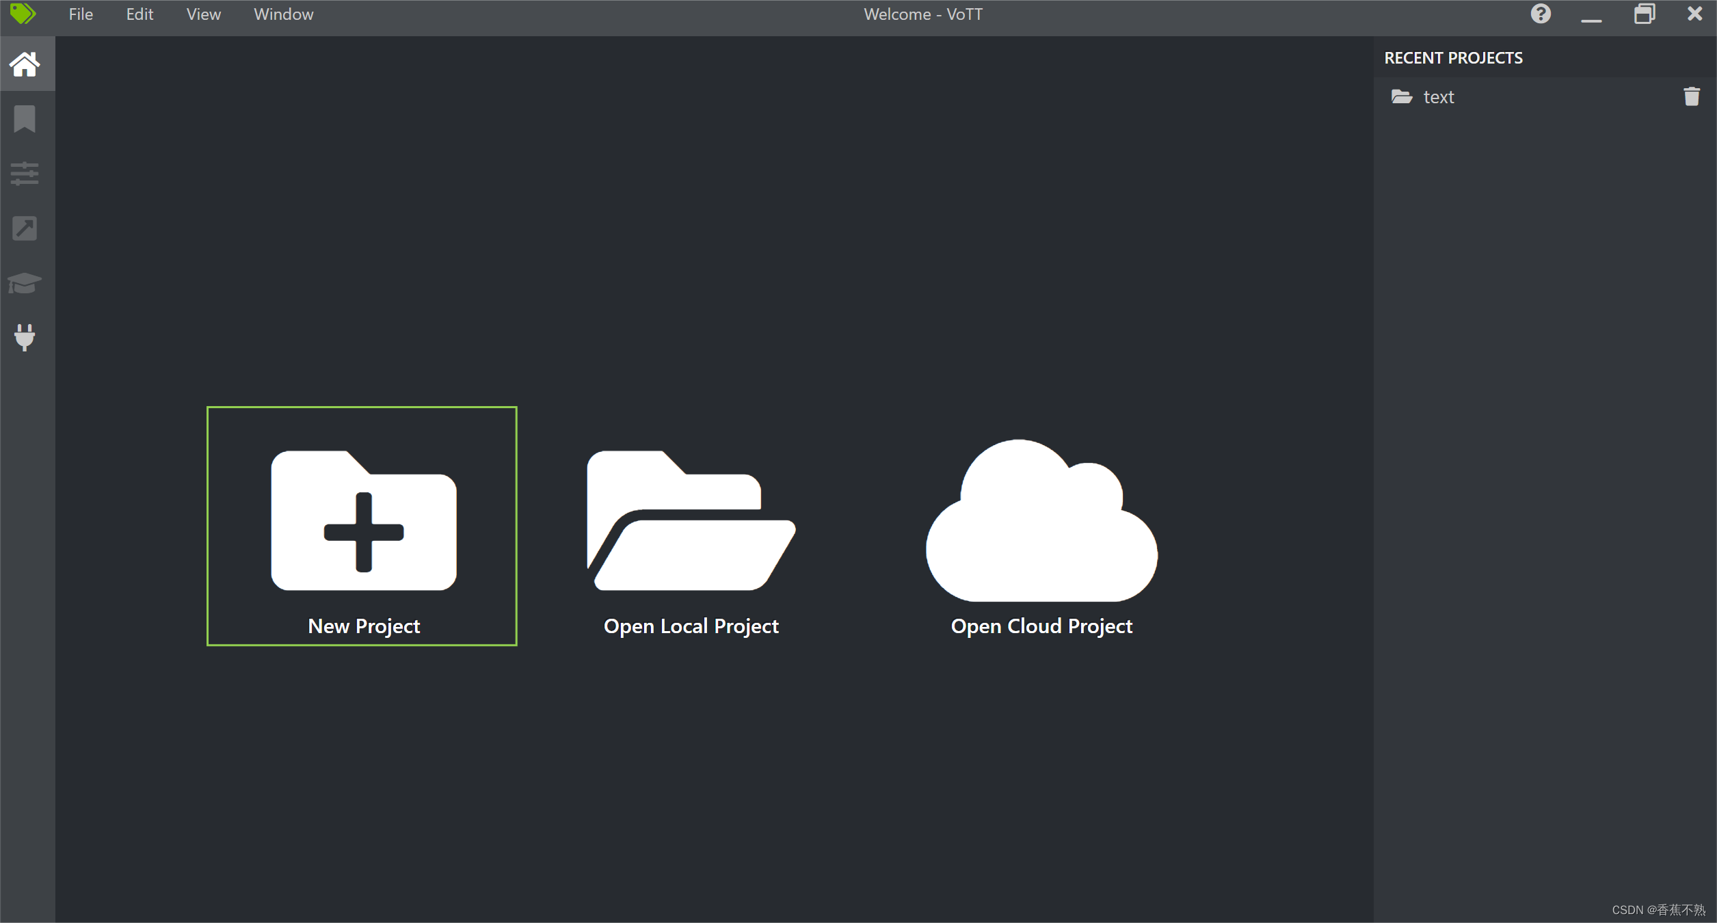Click the Open Cloud Project cloud icon
Screen dimensions: 1717x923
click(x=1041, y=521)
